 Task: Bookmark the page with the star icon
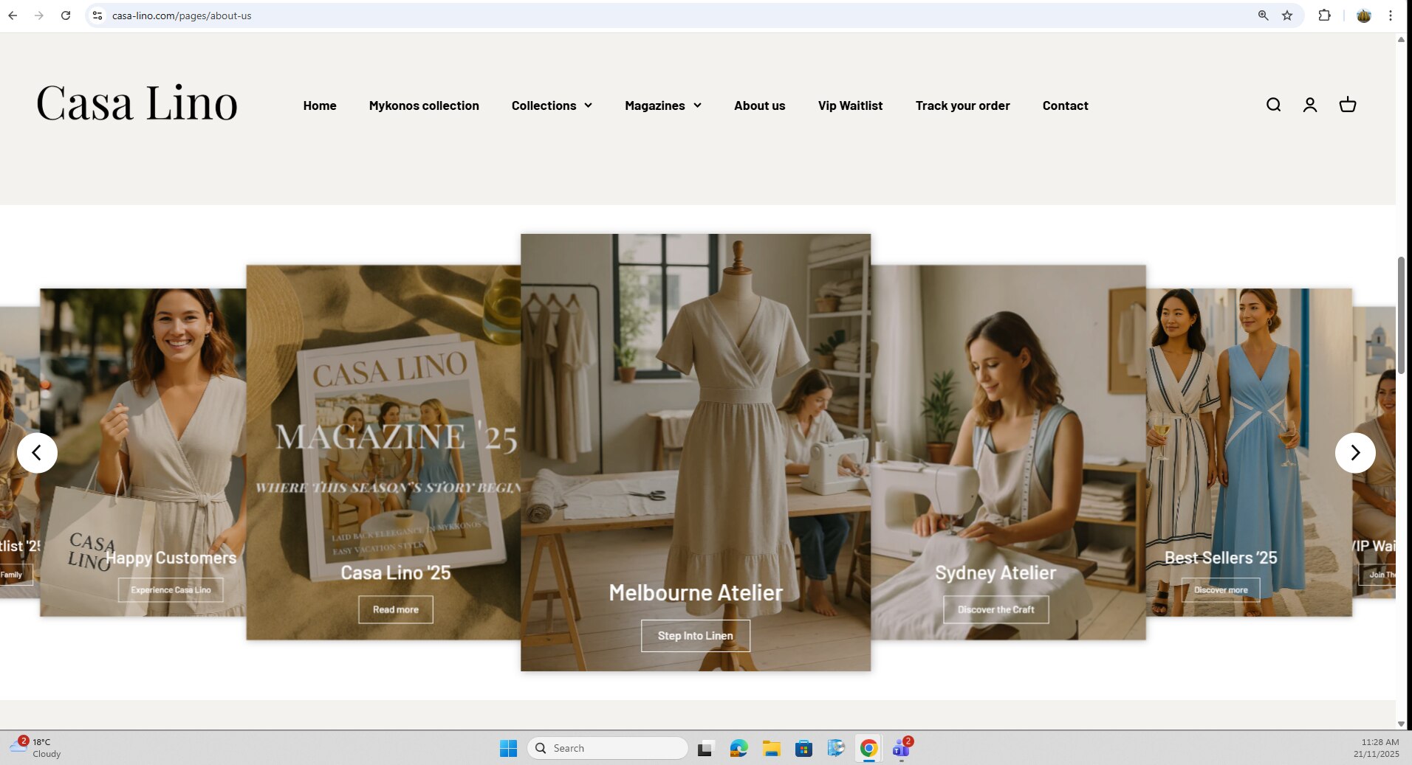1286,15
